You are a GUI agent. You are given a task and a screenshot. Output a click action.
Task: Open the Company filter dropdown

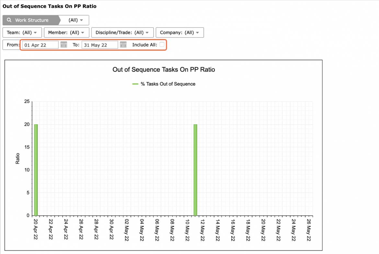tap(180, 33)
